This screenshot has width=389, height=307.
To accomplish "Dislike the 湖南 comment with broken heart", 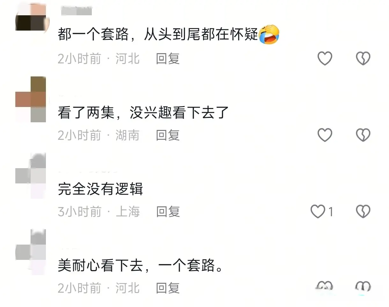I will tap(363, 135).
